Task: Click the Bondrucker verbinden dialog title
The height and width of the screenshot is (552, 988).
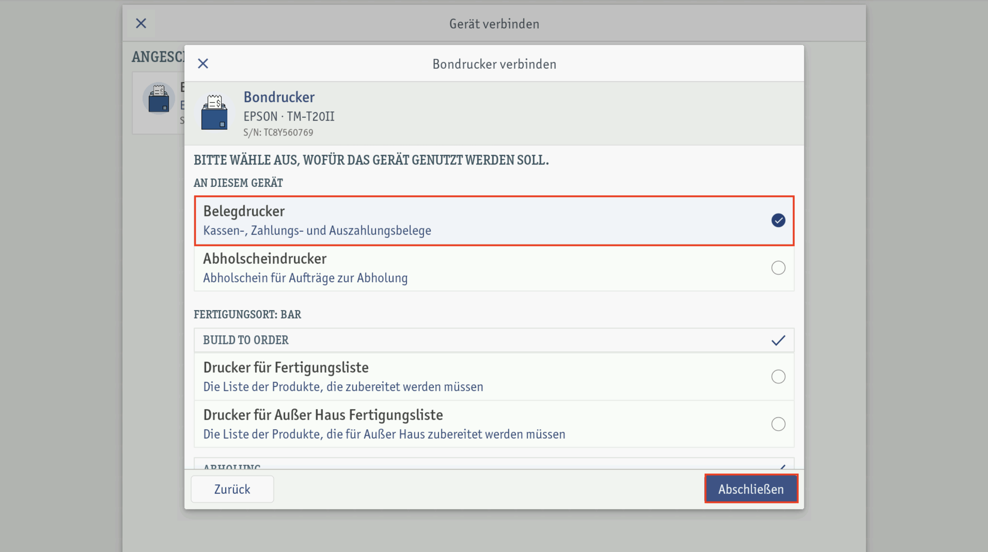Action: coord(494,64)
